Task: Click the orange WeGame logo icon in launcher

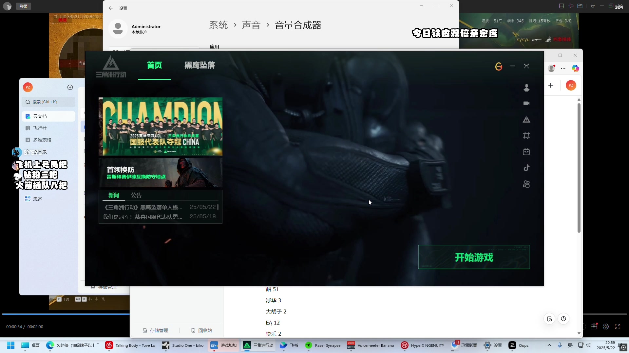Action: point(499,66)
